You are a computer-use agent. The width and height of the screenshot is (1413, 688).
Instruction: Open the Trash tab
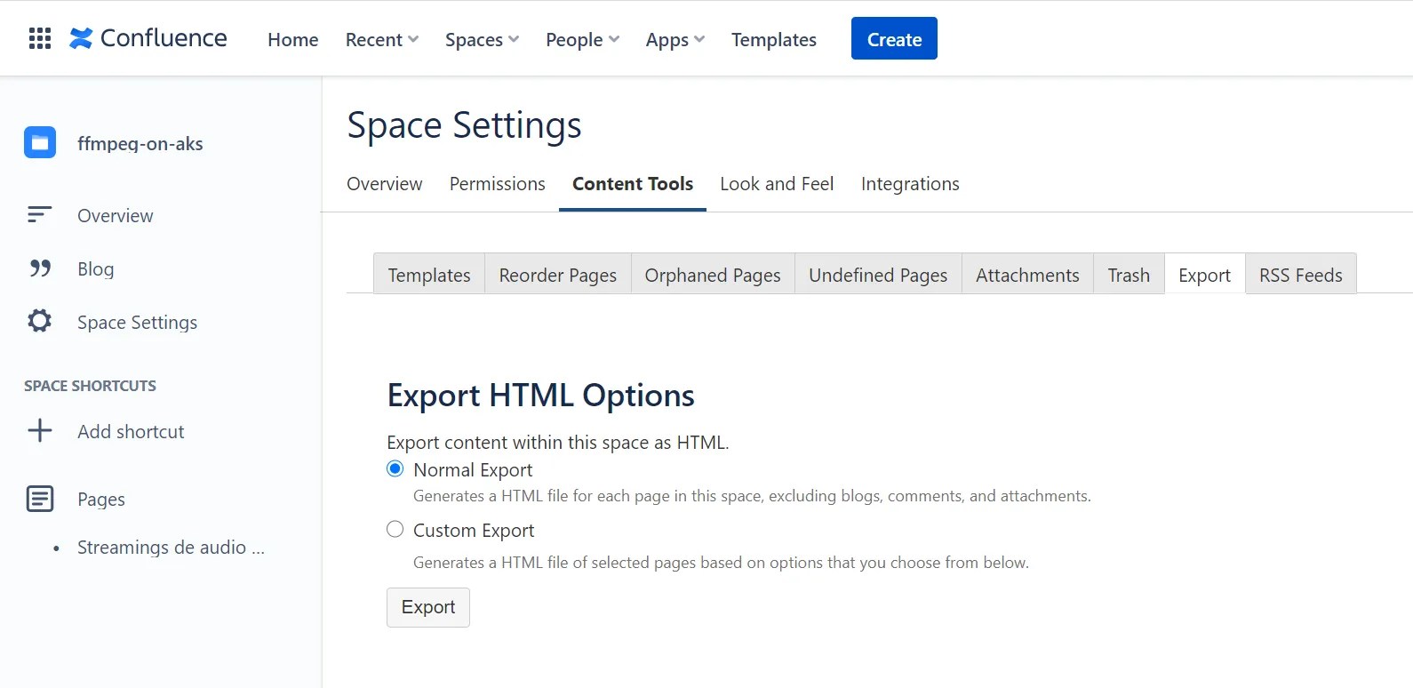tap(1129, 275)
